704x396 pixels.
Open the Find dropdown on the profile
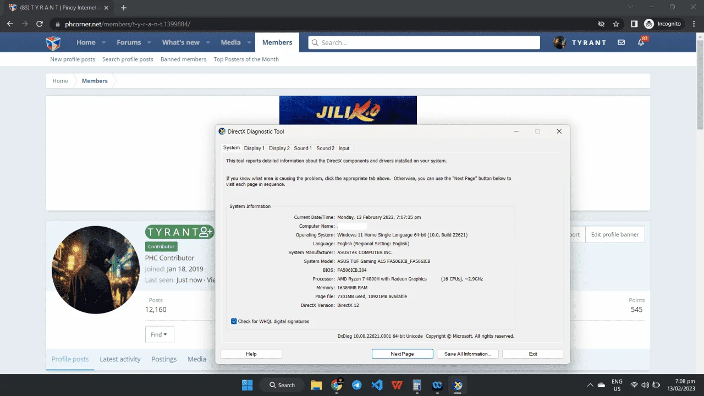159,334
